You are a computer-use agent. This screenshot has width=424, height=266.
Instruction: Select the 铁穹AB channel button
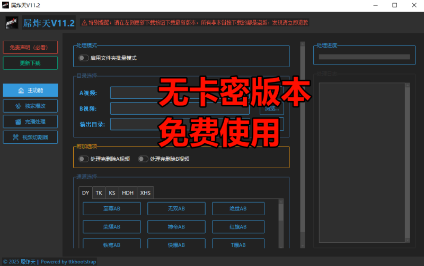pyautogui.click(x=112, y=243)
